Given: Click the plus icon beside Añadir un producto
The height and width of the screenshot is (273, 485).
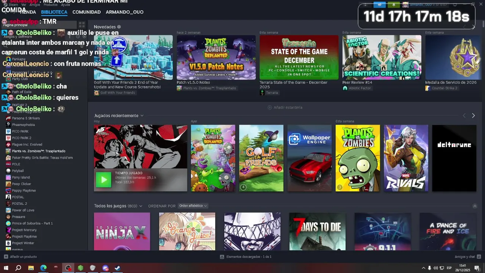Looking at the screenshot, I should (6, 257).
